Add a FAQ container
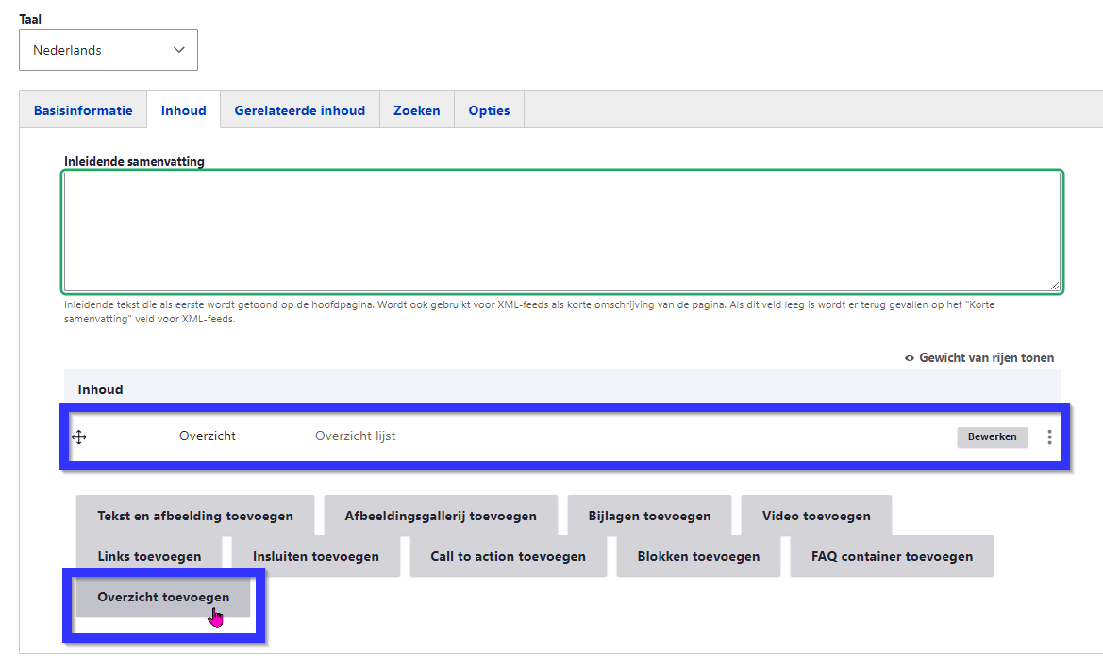 click(892, 556)
